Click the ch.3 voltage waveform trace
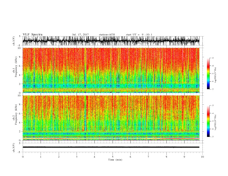This screenshot has height=176, width=228. point(111,147)
